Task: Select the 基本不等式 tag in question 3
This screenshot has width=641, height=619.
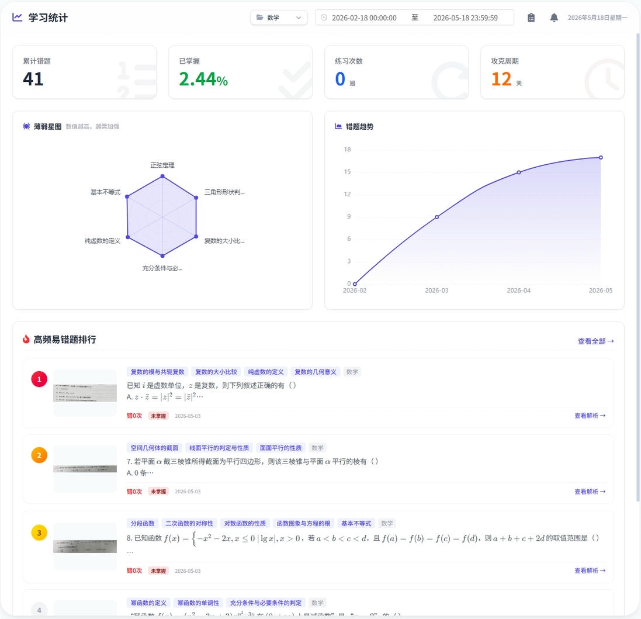Action: point(356,523)
